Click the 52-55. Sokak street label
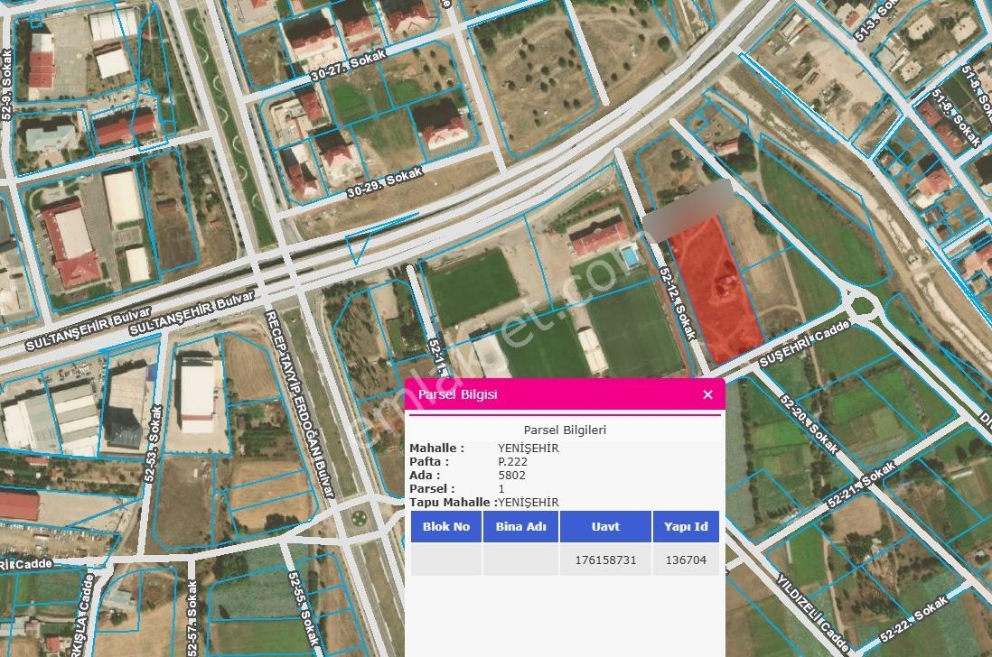The height and width of the screenshot is (657, 992). point(304,608)
